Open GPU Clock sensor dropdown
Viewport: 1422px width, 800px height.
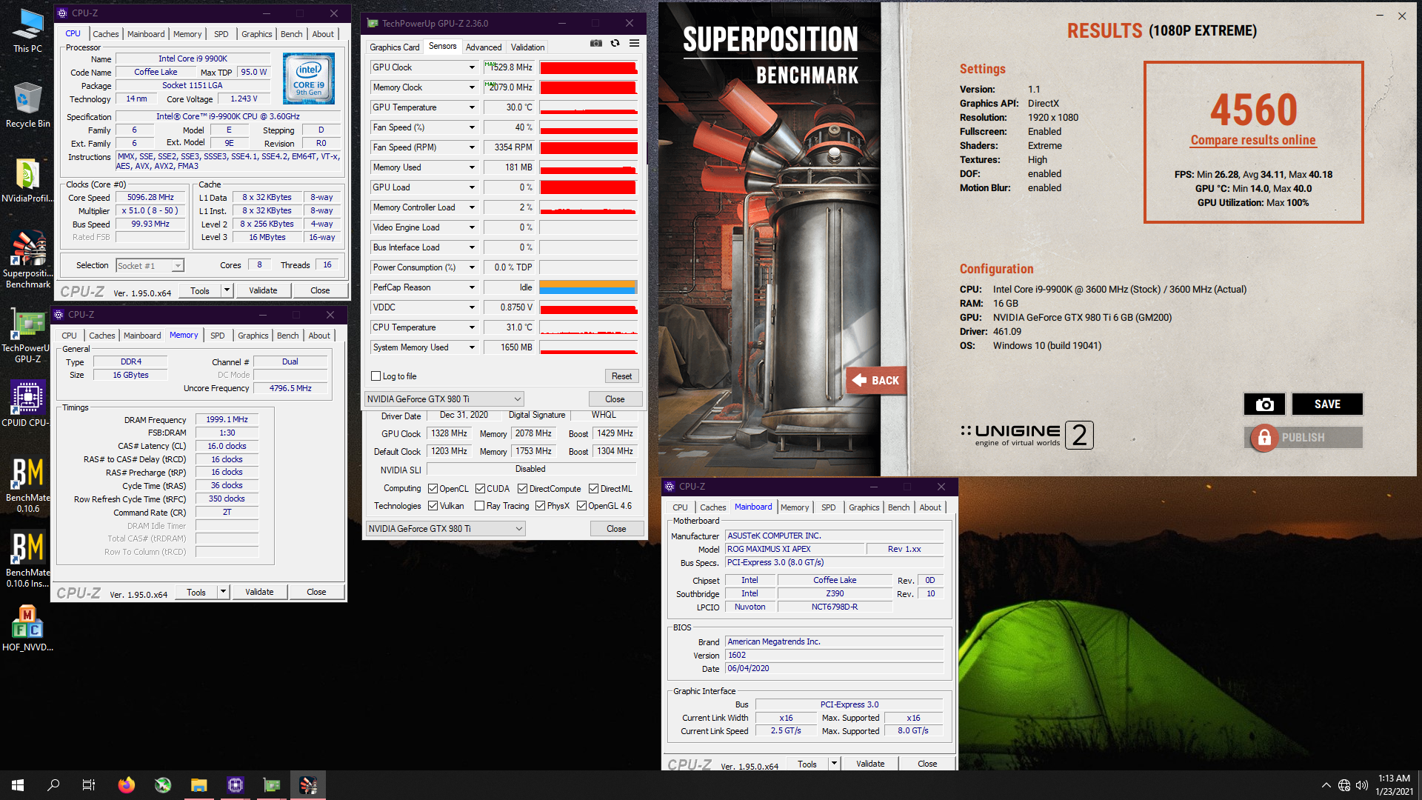click(x=471, y=67)
